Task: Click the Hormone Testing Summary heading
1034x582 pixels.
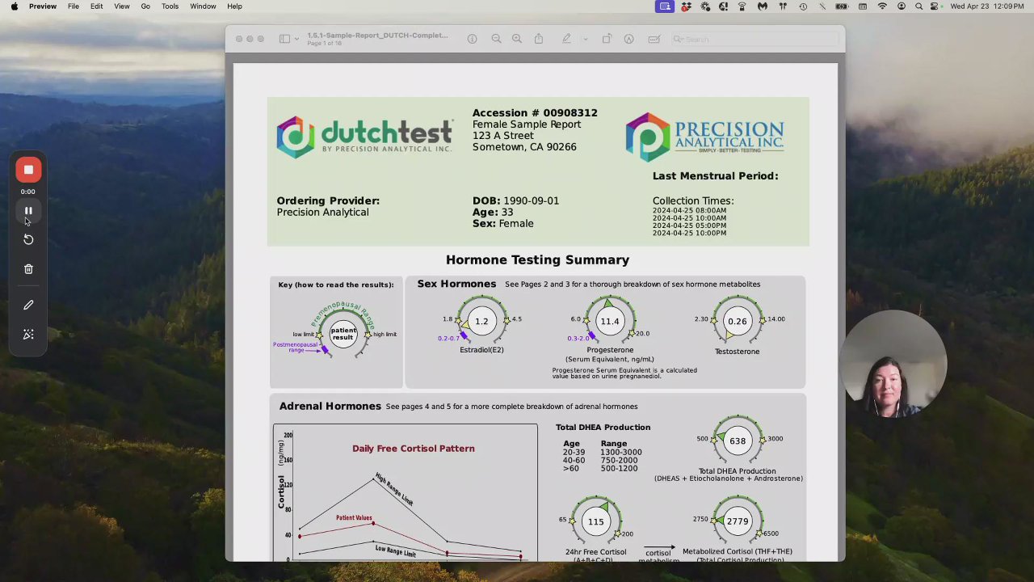Action: coord(537,259)
